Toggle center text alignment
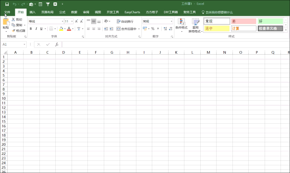 (x=94, y=29)
